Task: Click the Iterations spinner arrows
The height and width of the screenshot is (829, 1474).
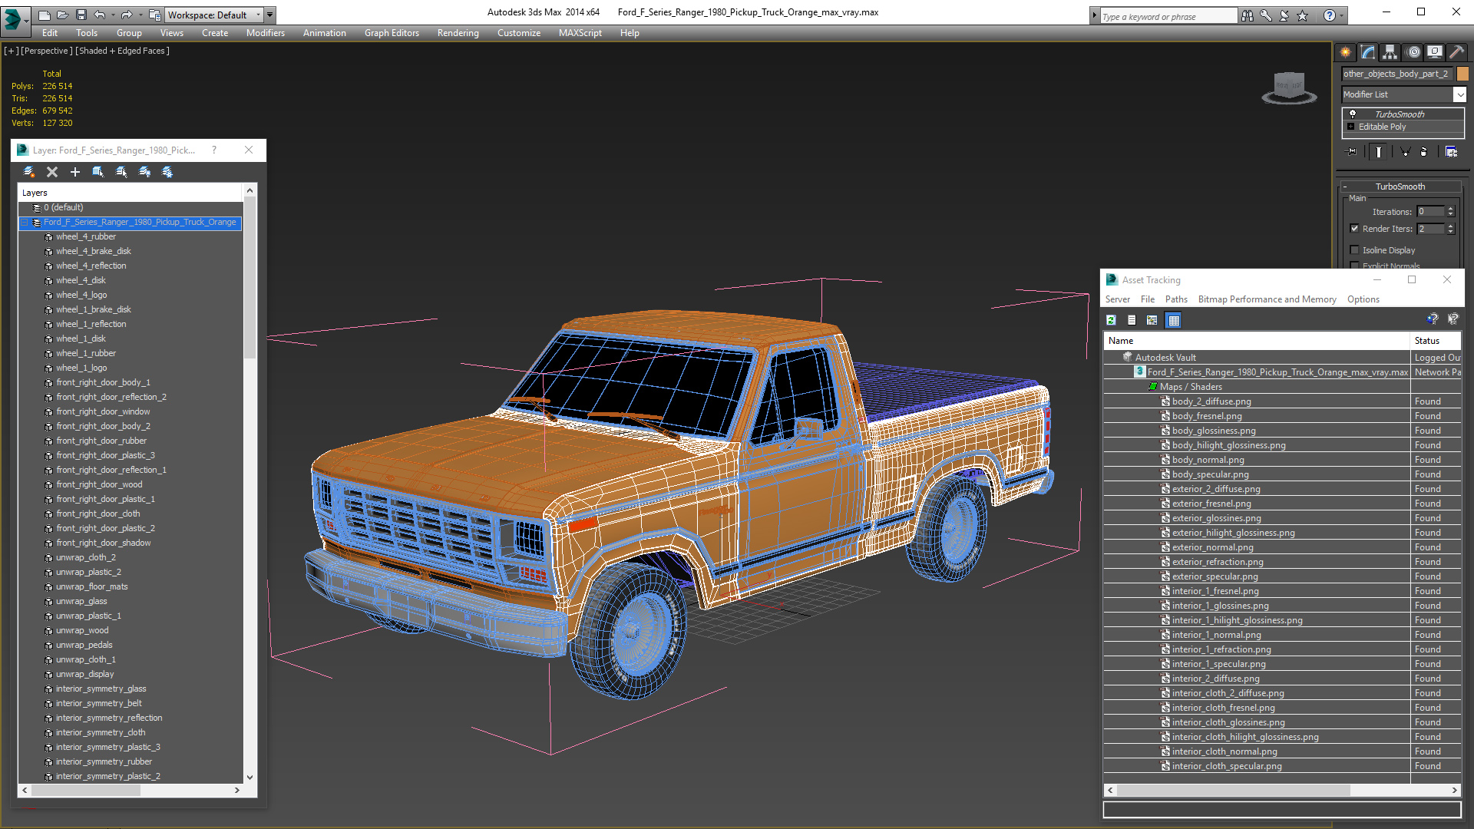Action: [x=1451, y=211]
